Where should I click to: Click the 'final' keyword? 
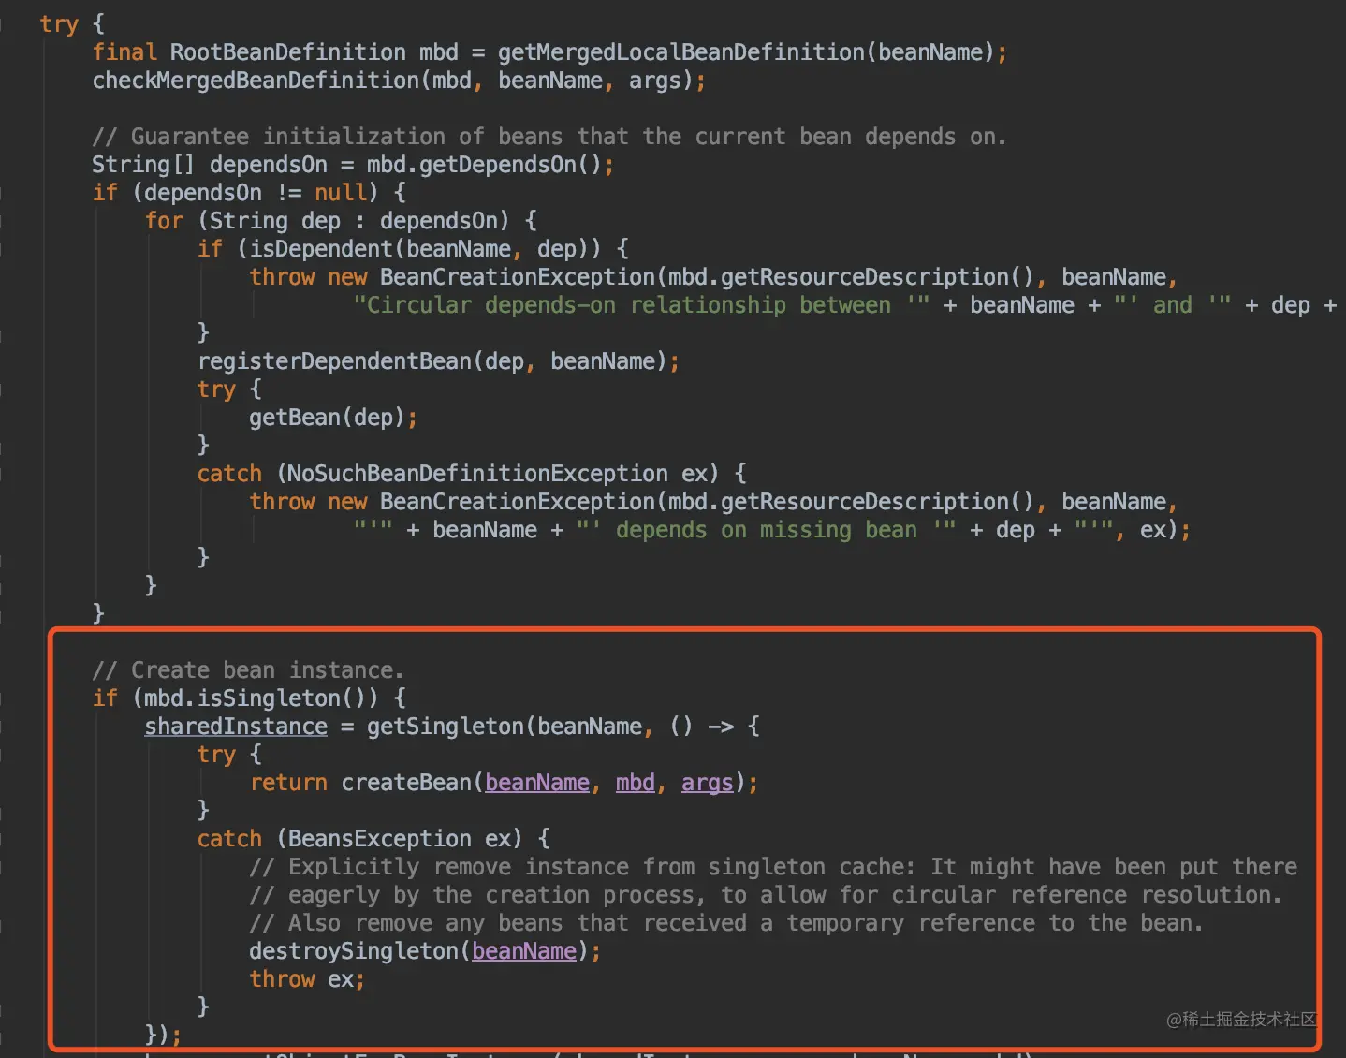point(124,52)
